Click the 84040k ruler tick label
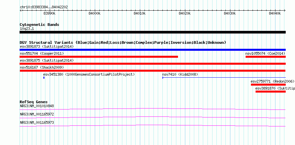 275,13
